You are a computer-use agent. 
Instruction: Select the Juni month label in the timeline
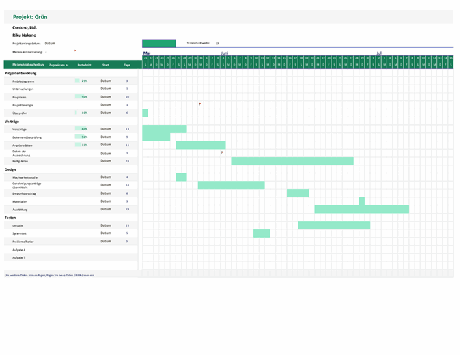pos(225,53)
